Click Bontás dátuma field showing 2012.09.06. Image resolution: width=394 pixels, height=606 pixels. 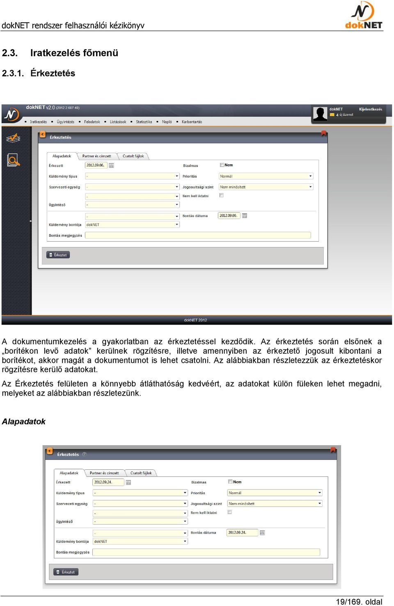229,216
